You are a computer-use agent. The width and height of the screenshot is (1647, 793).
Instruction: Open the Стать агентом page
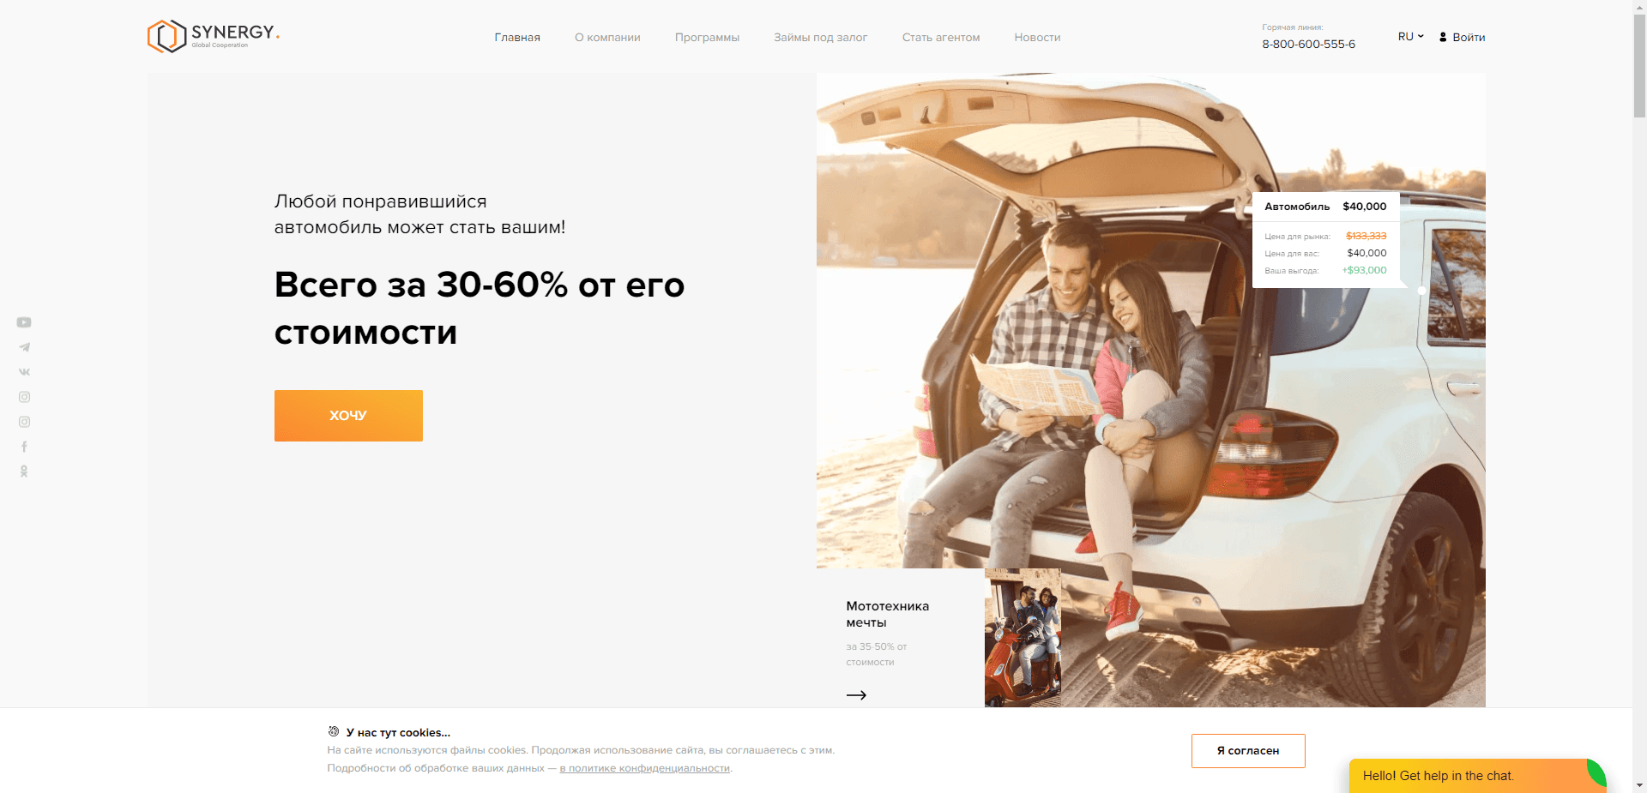941,38
